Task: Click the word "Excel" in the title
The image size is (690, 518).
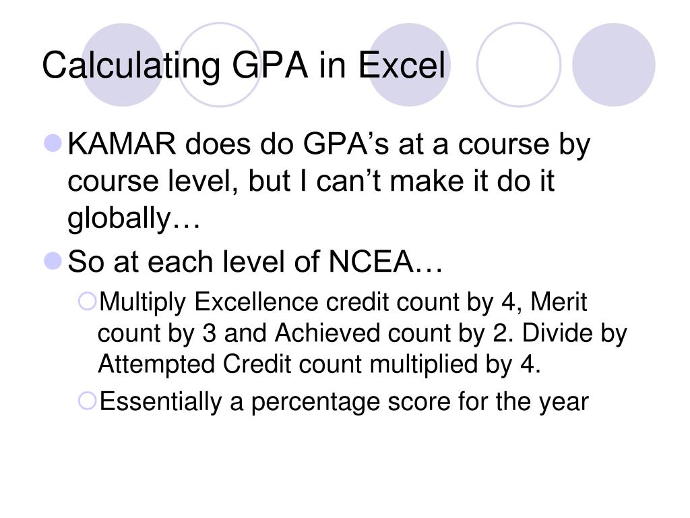Action: click(402, 66)
